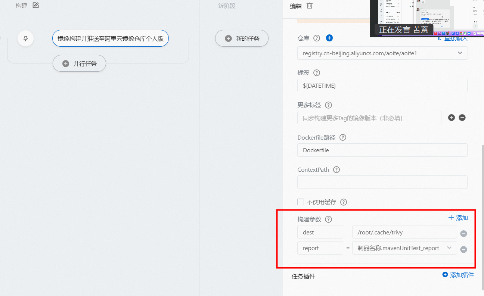Image resolution: width=484 pixels, height=296 pixels.
Task: Open help icon next to 不使用缓存
Action: click(x=344, y=202)
